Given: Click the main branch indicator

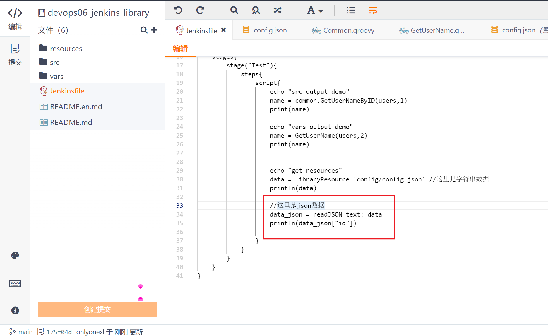Looking at the screenshot, I should (25, 332).
